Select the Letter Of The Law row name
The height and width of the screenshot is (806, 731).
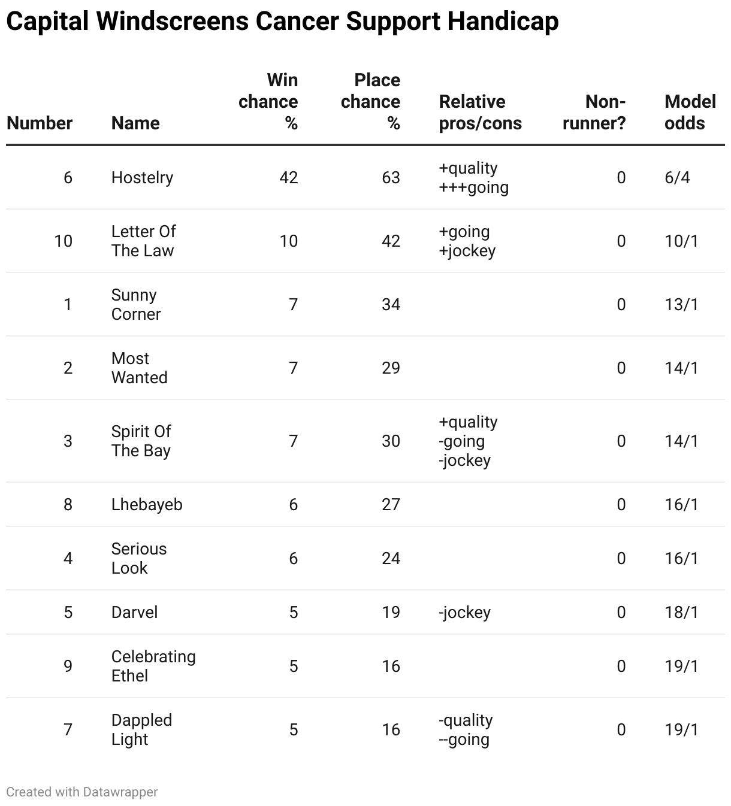pos(143,241)
